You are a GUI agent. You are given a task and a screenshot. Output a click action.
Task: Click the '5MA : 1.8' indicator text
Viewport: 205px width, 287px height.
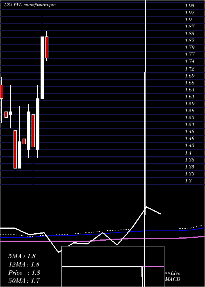point(22,256)
